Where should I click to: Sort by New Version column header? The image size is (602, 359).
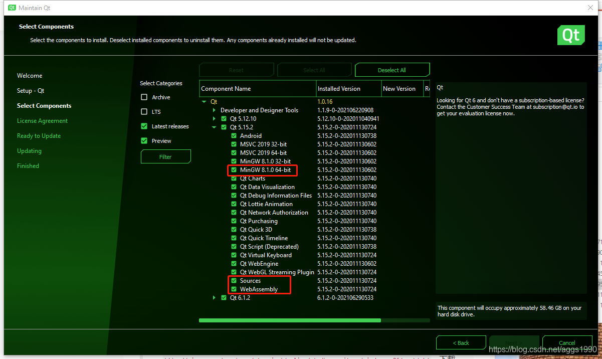click(x=403, y=89)
